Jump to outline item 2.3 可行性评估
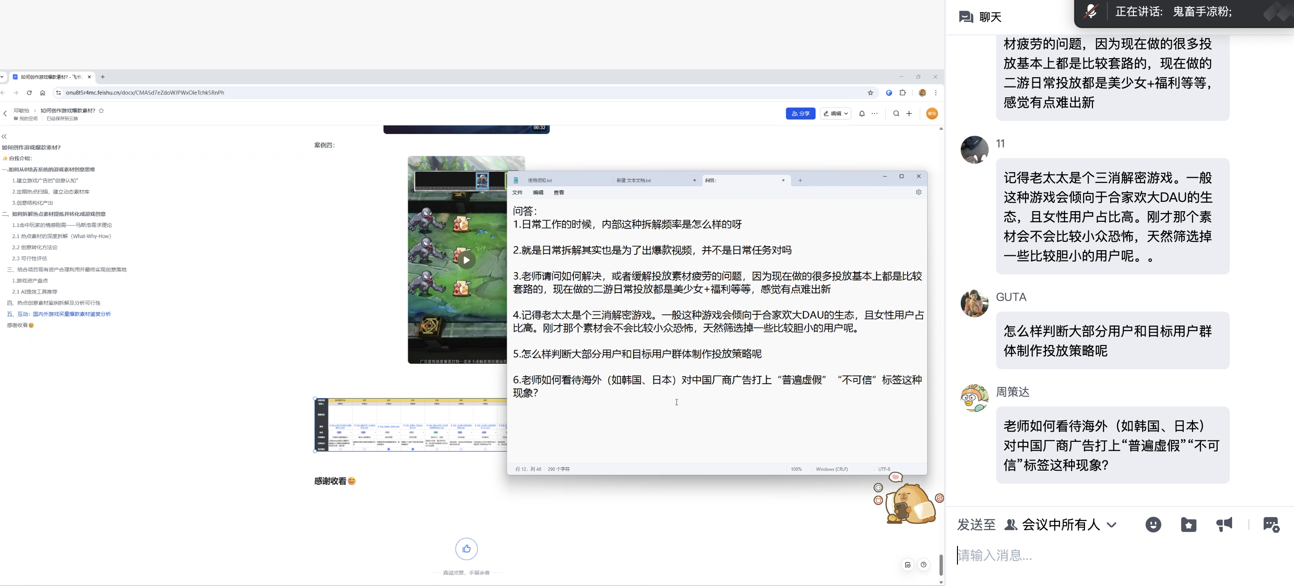 (29, 259)
